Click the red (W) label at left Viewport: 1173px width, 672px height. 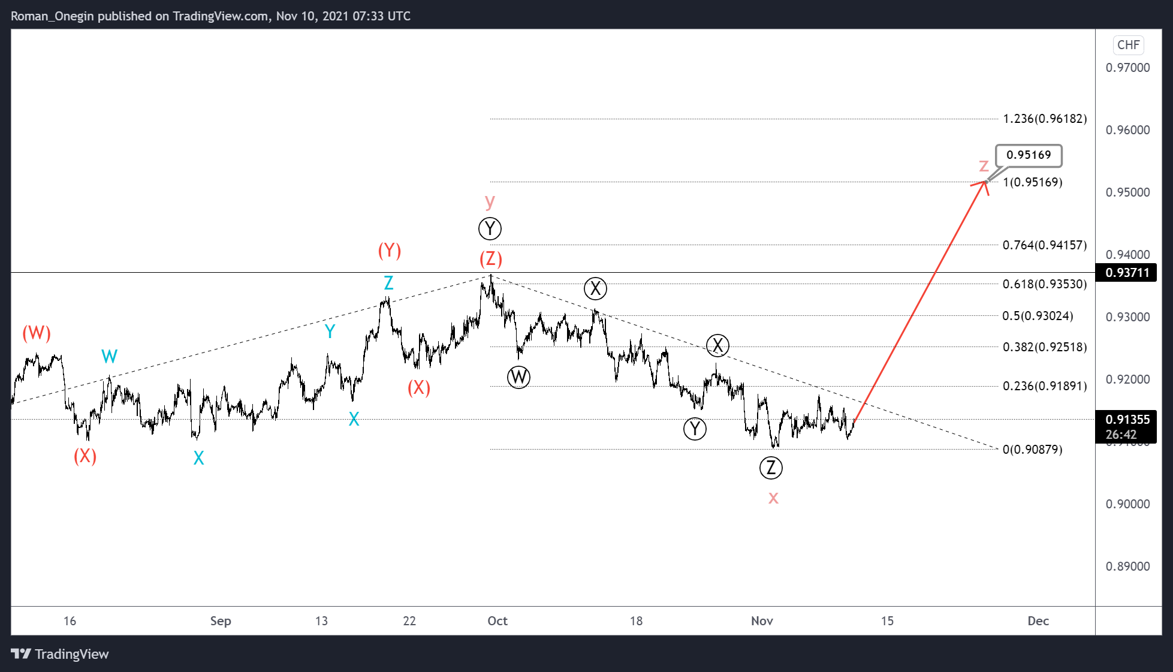(x=37, y=333)
